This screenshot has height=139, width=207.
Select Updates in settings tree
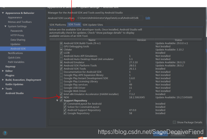15,44
